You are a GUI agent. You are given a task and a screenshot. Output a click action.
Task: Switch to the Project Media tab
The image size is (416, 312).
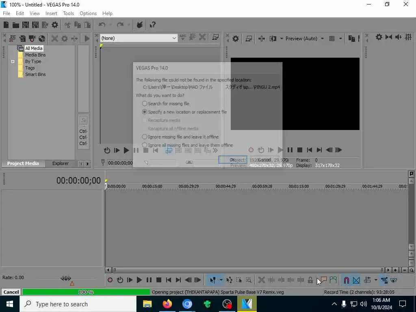tap(23, 163)
